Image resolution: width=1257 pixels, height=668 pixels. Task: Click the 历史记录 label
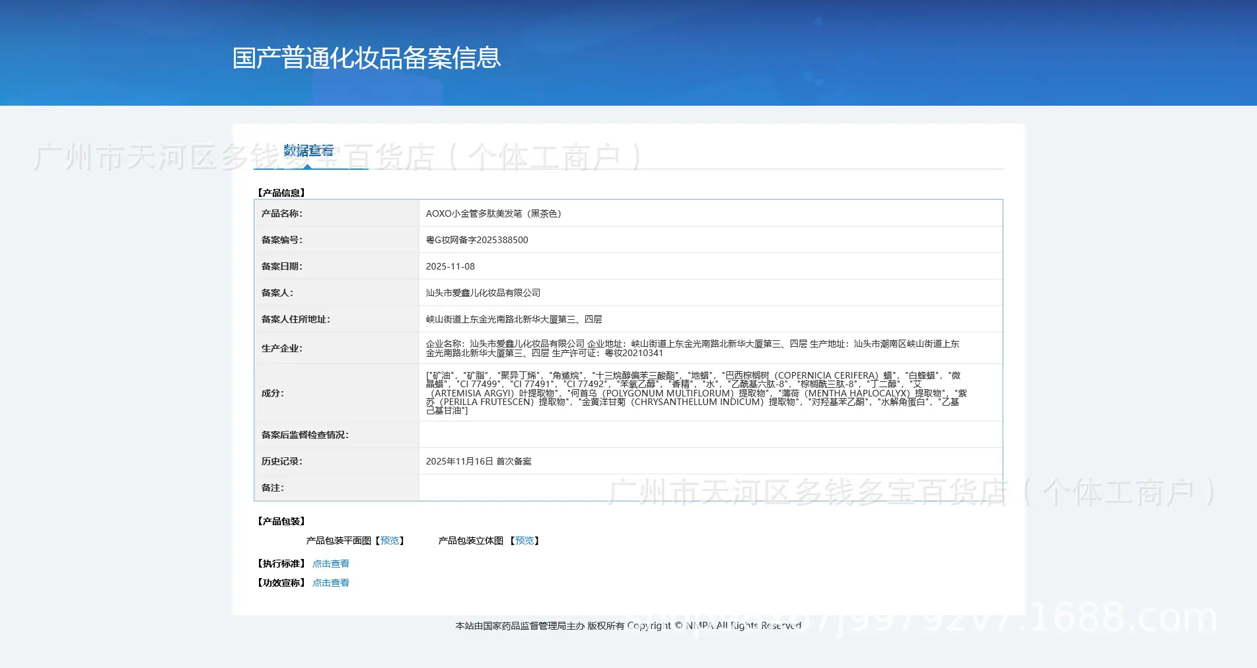(281, 461)
